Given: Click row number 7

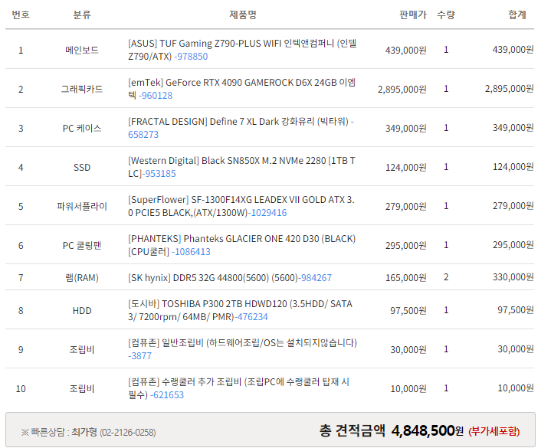Looking at the screenshot, I should [x=21, y=278].
